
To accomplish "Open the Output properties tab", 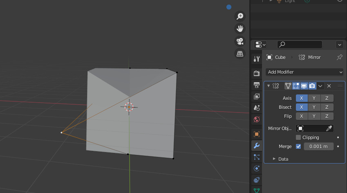I will (257, 85).
